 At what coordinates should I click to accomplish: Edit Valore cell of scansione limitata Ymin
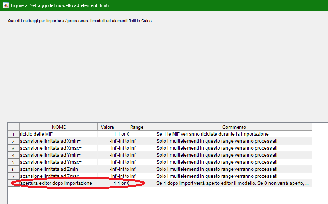tap(107, 155)
